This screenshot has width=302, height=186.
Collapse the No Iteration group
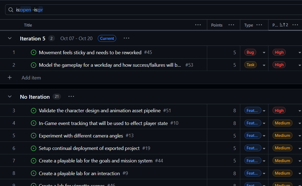coord(10,97)
